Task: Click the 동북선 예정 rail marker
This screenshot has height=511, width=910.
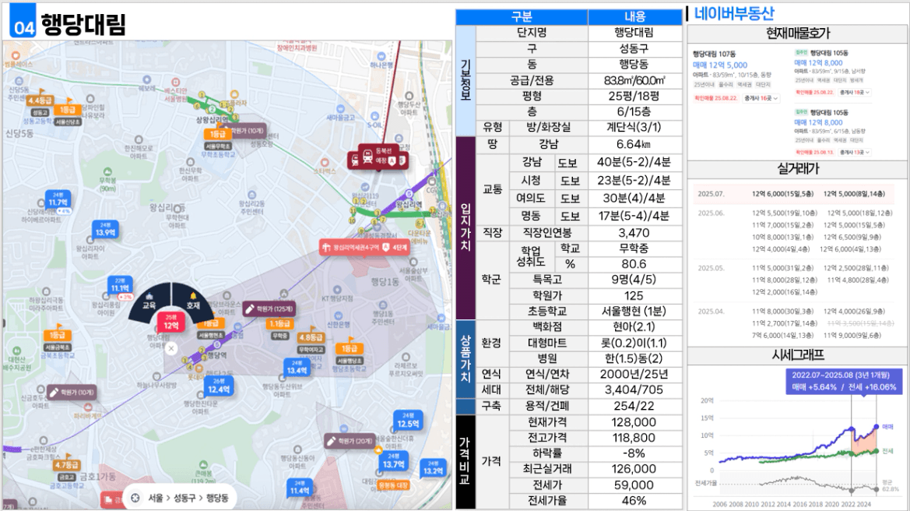Action: click(x=380, y=157)
